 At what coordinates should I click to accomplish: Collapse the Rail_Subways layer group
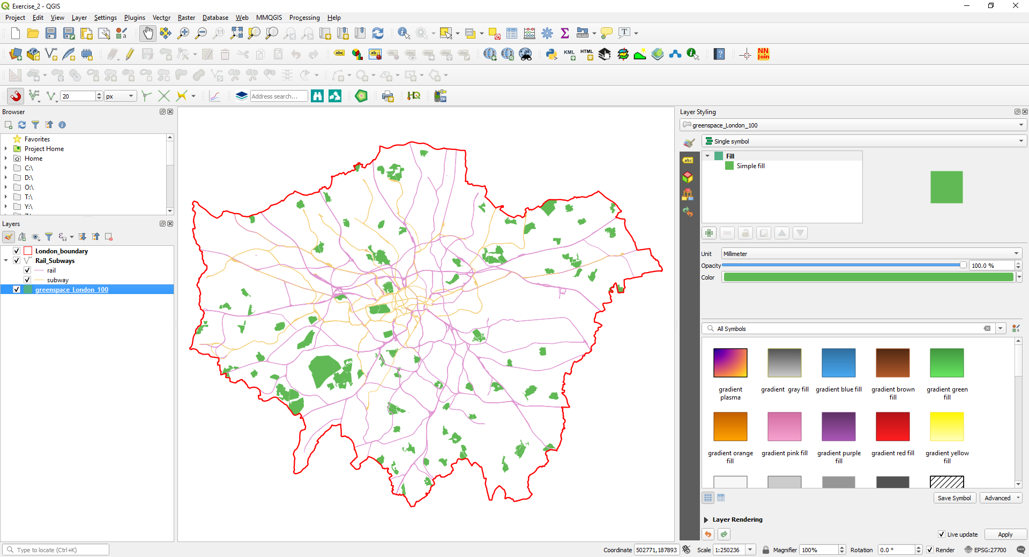click(6, 261)
